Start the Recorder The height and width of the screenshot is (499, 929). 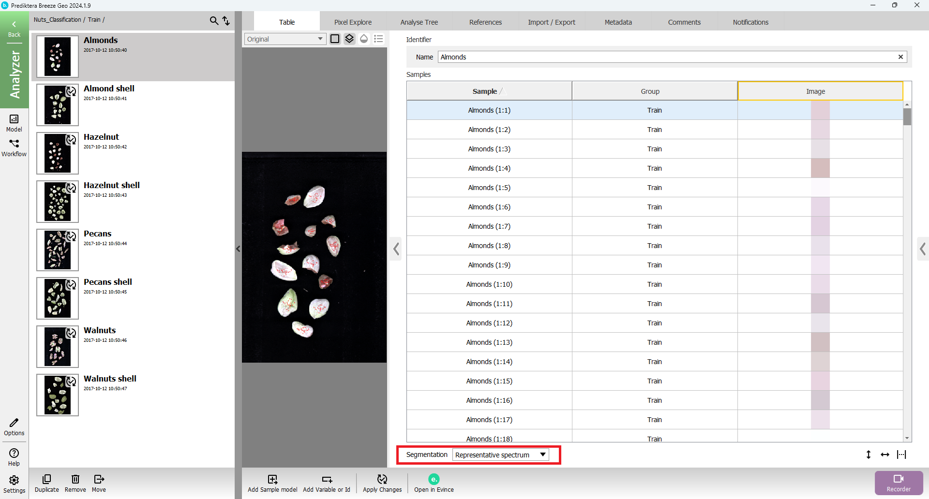coord(899,483)
